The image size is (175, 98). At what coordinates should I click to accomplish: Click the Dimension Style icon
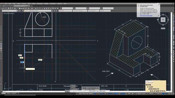74,8
